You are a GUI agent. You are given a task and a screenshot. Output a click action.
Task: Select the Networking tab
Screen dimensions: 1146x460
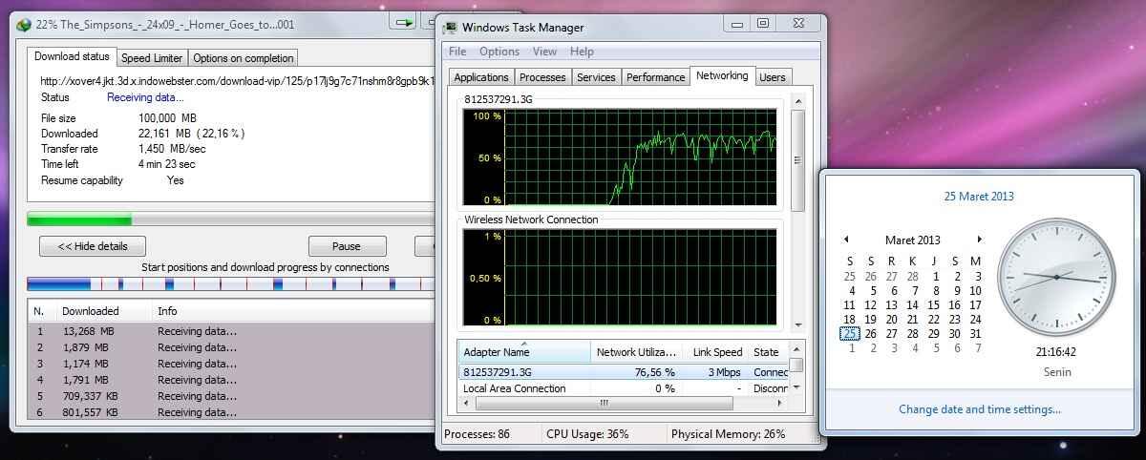(x=722, y=75)
